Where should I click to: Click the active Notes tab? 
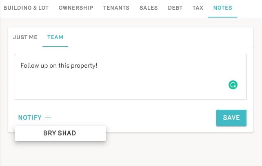coord(222,8)
